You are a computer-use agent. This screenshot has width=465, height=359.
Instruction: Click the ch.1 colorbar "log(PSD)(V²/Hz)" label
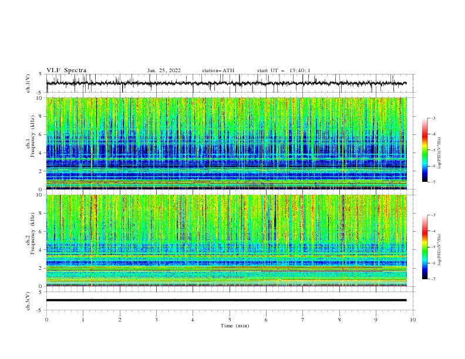tap(440, 153)
